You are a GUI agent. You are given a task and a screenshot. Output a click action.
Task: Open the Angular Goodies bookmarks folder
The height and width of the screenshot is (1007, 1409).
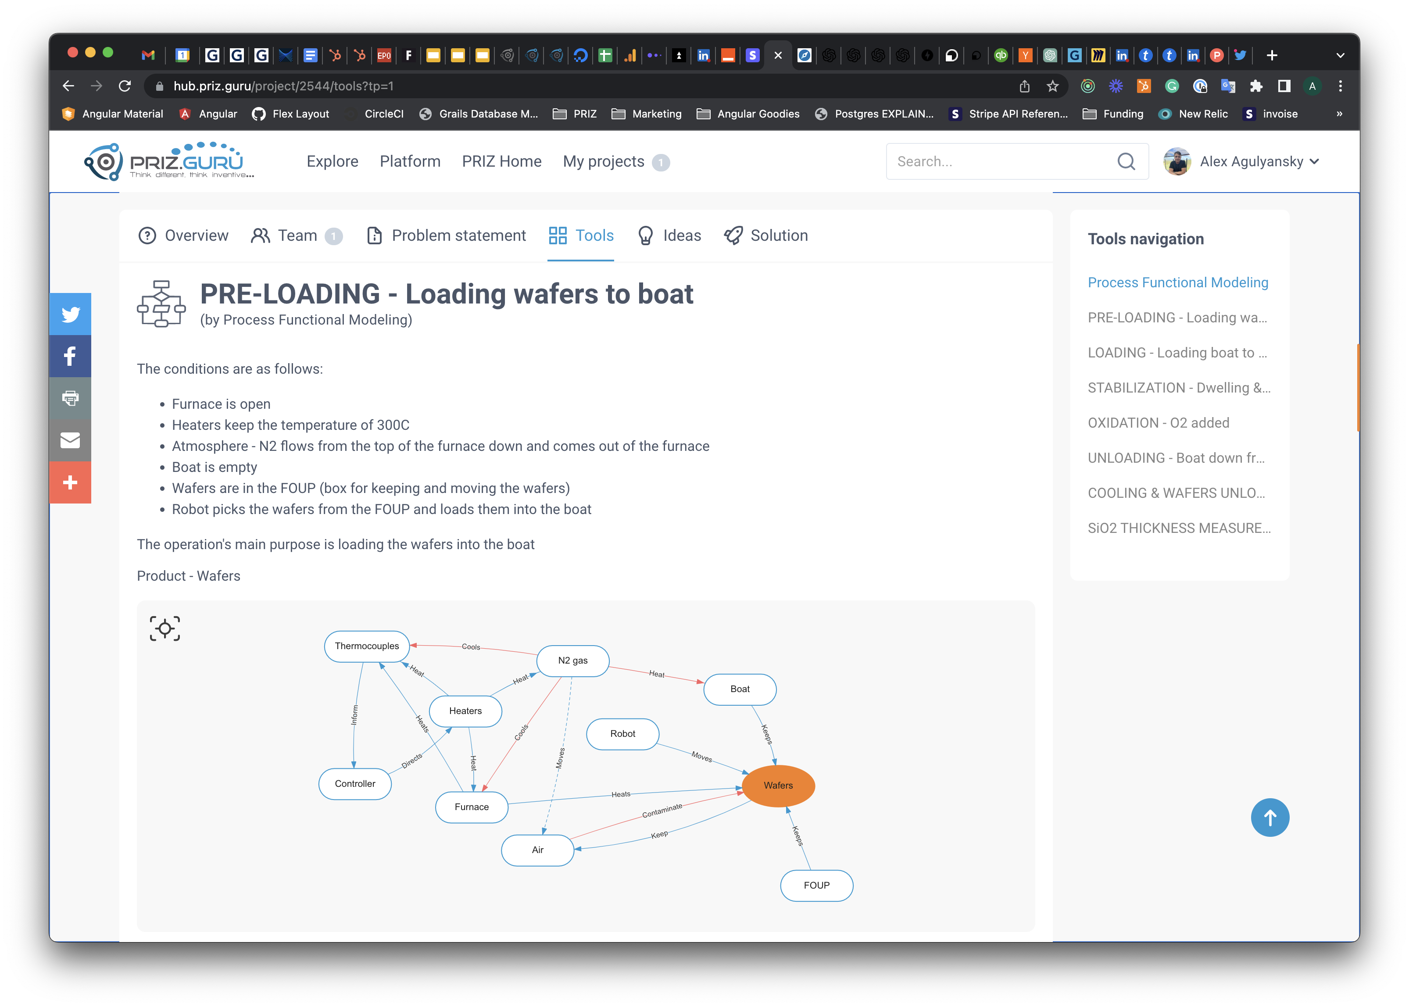748,114
